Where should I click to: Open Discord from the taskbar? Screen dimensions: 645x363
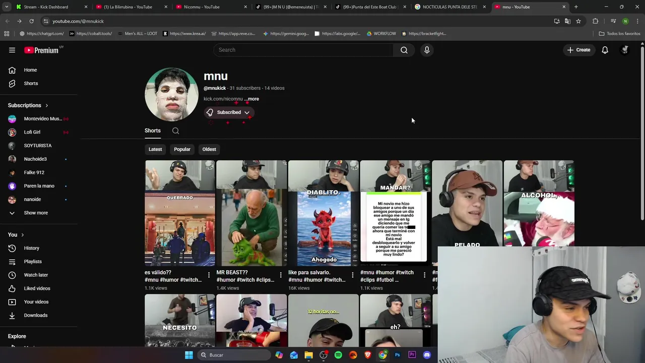click(427, 355)
